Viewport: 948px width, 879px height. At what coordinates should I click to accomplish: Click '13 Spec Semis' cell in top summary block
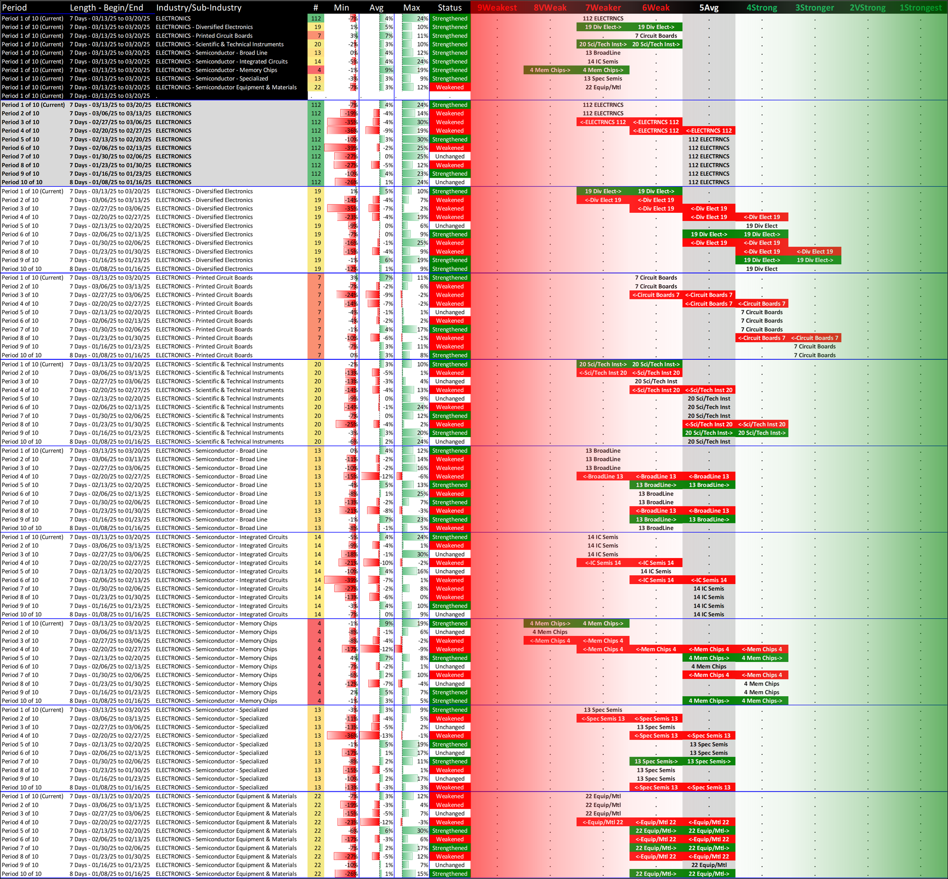click(603, 79)
